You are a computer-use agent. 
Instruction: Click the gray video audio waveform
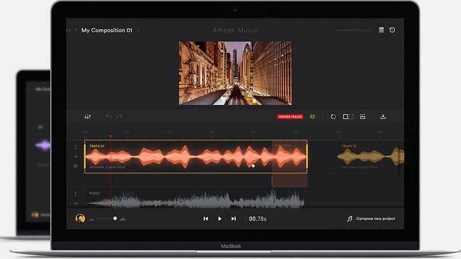(x=195, y=199)
